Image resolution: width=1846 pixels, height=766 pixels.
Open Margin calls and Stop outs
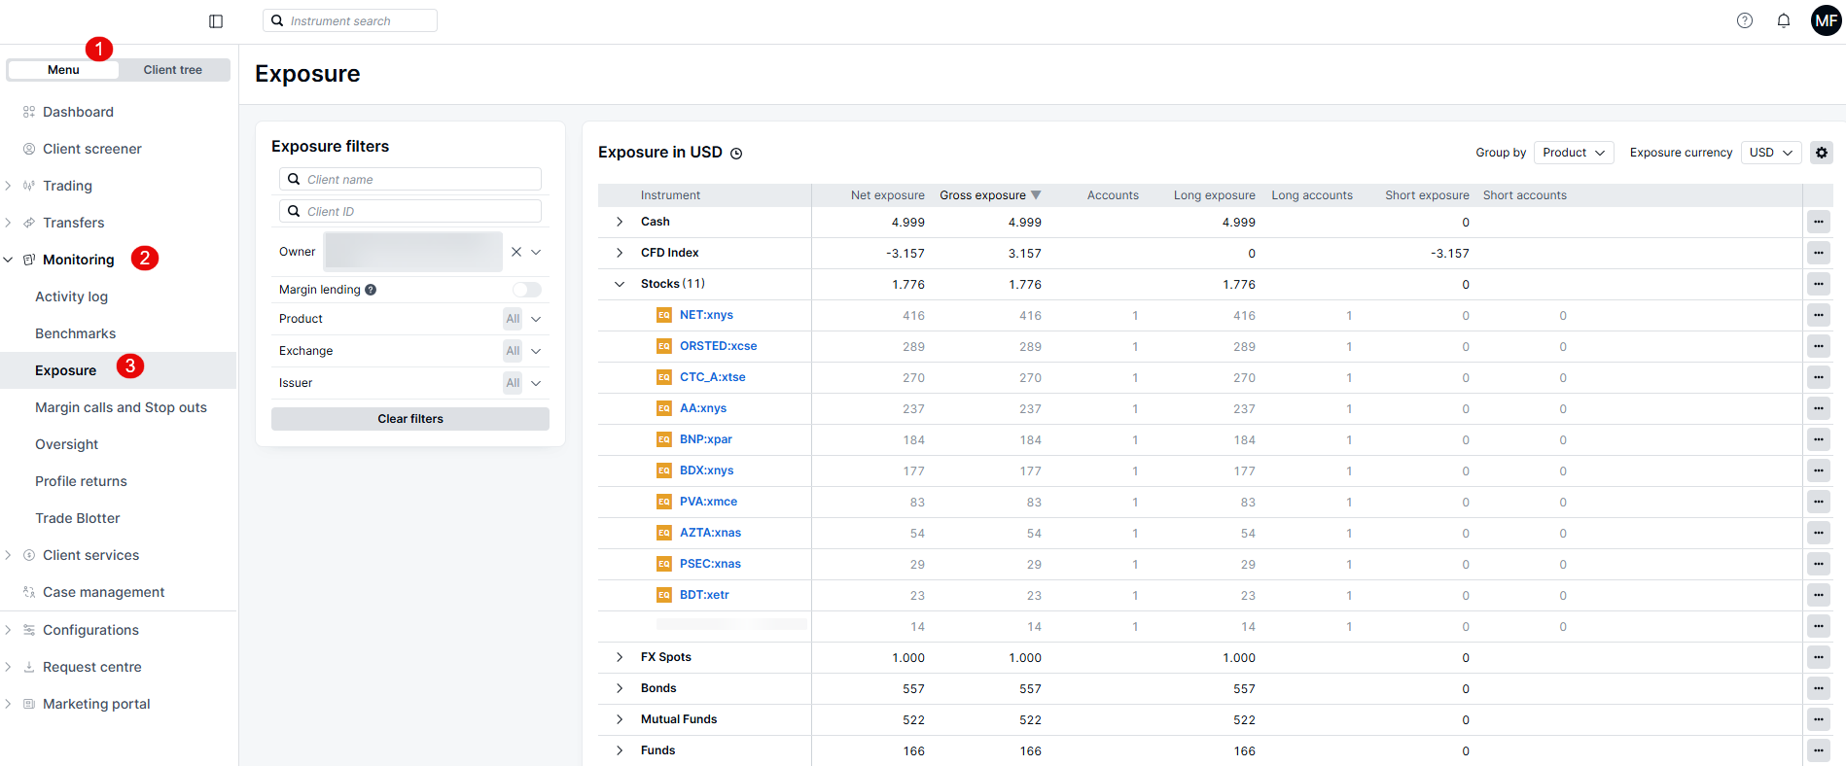pyautogui.click(x=121, y=407)
